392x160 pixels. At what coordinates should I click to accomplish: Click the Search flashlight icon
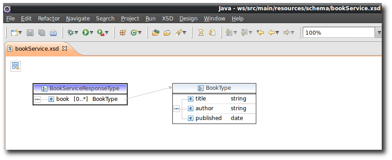tap(178, 32)
